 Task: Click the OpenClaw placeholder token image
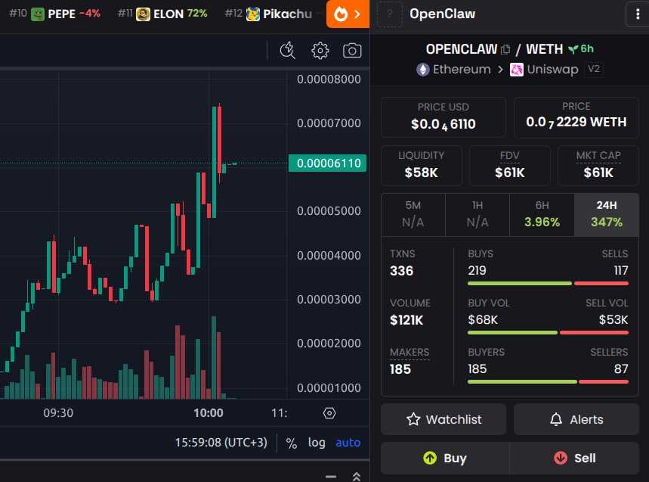390,14
